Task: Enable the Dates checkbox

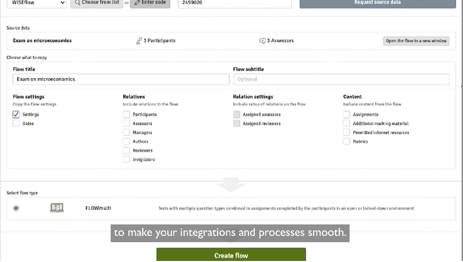Action: pos(16,124)
